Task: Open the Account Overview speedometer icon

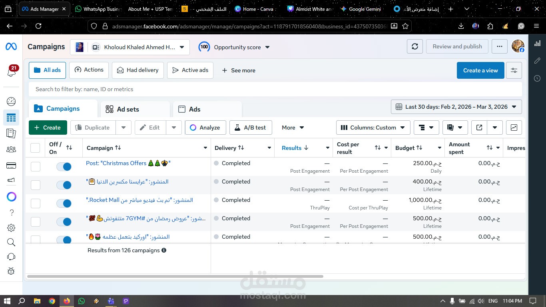Action: 11,101
